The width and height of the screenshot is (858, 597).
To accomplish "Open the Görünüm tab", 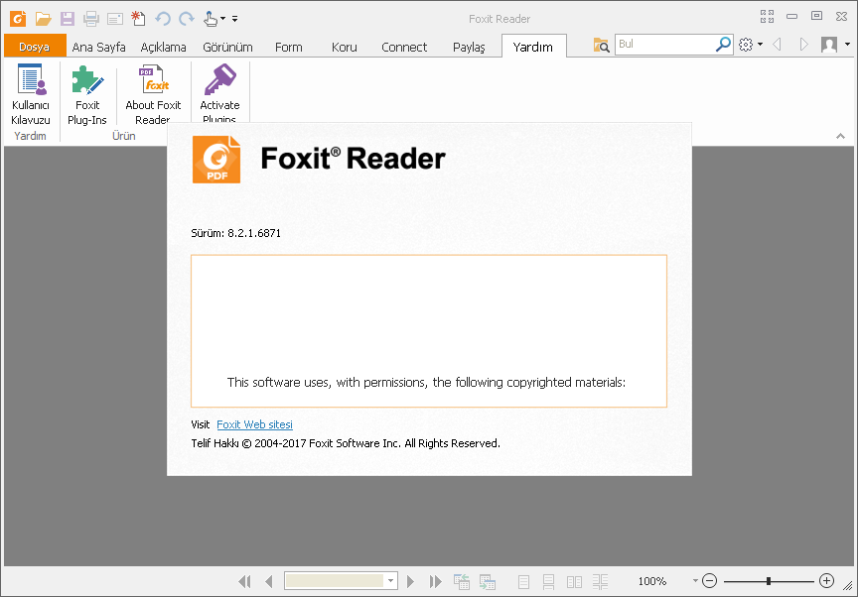I will tap(227, 47).
